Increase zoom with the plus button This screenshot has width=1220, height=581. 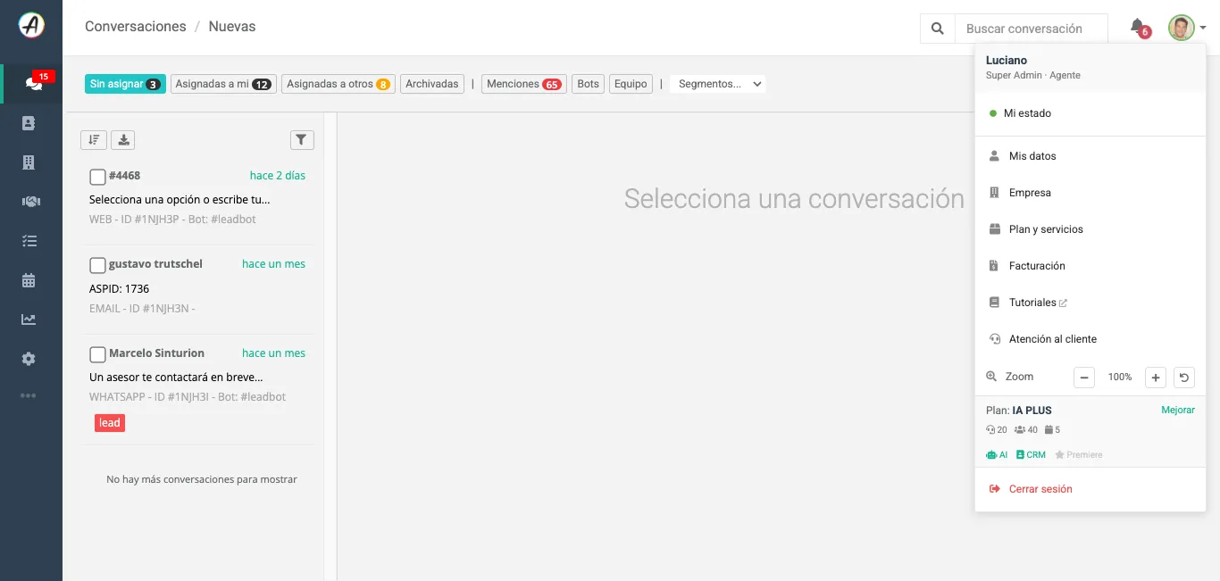pos(1156,378)
